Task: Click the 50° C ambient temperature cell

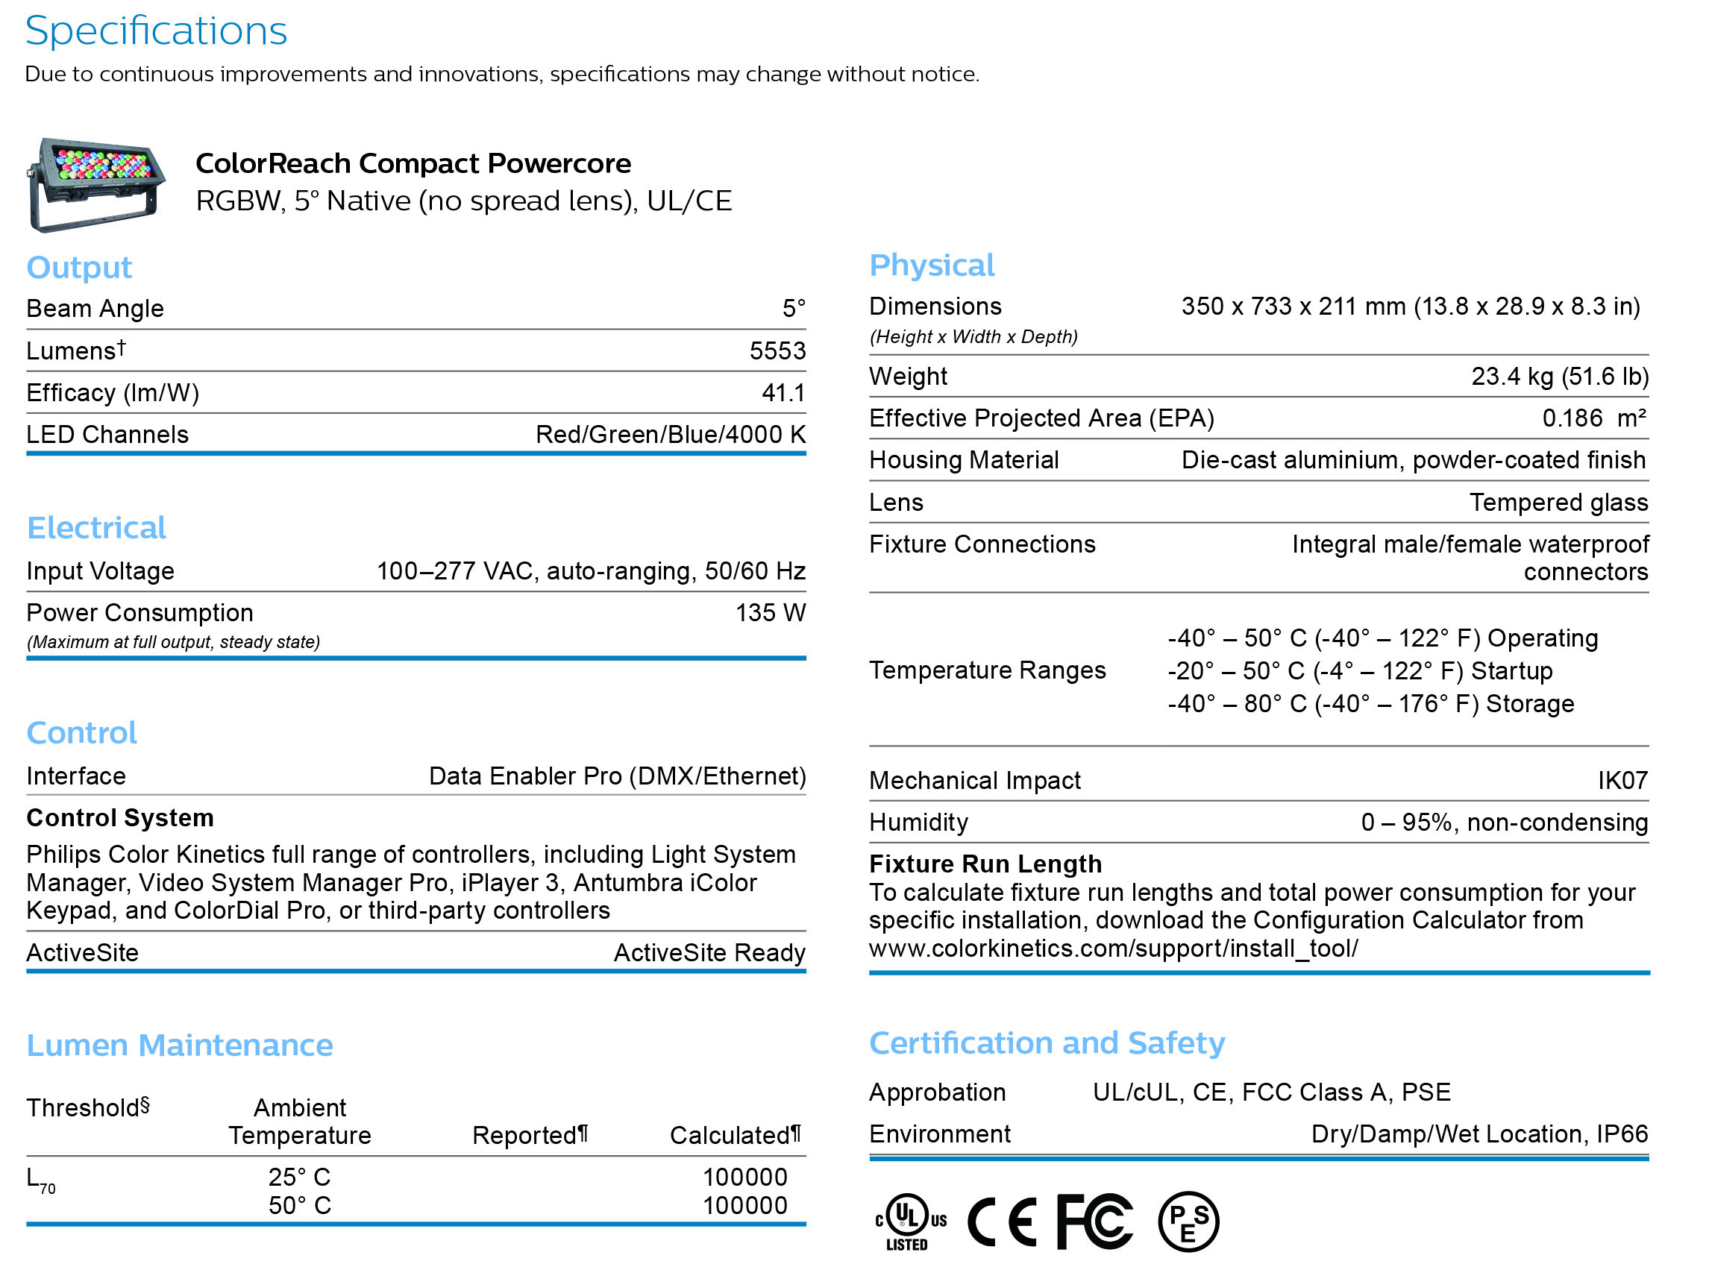Action: (x=300, y=1206)
